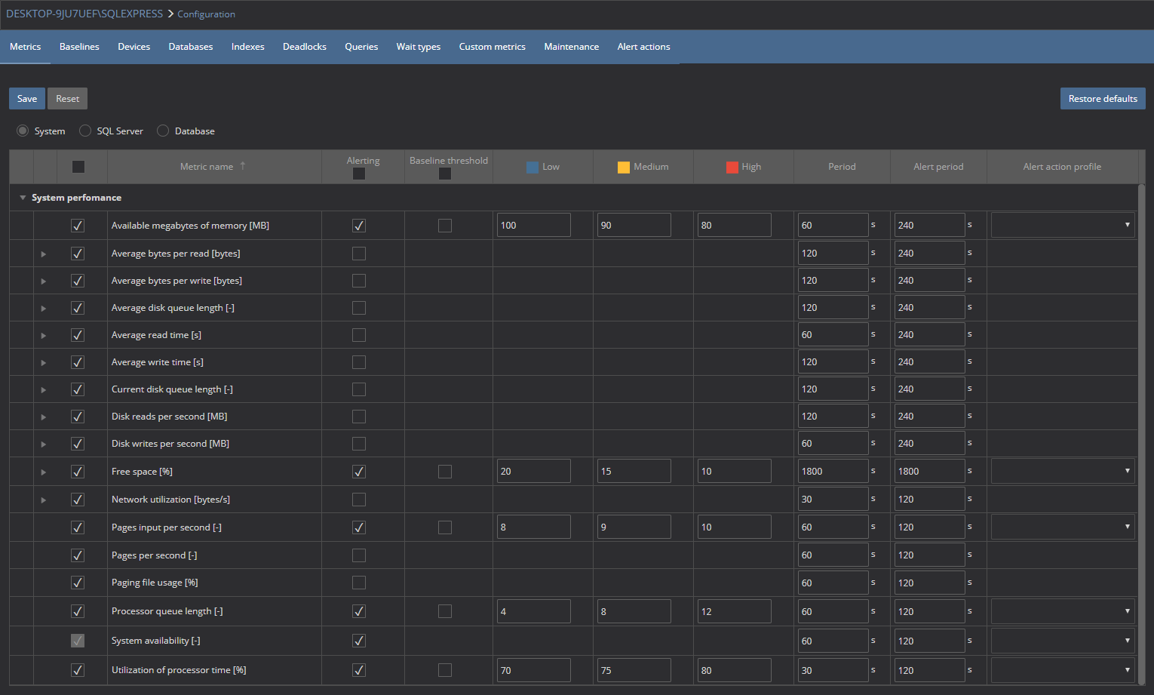This screenshot has height=695, width=1154.
Task: Click the Restore defaults button
Action: coord(1103,99)
